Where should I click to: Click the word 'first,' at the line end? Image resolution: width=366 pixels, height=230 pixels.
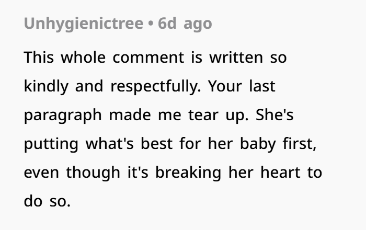point(300,144)
